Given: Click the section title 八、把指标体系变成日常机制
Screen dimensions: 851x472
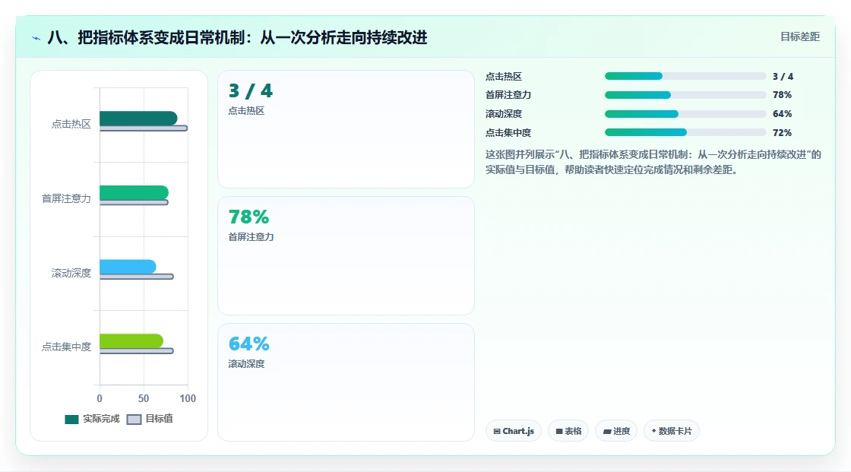Looking at the screenshot, I should [238, 37].
